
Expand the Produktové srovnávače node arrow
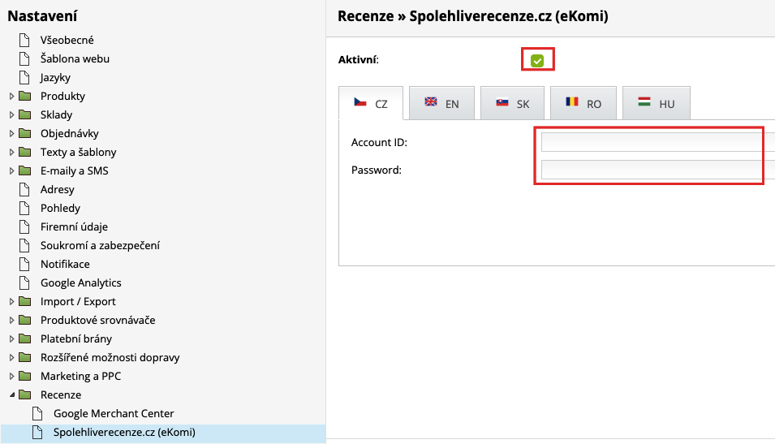click(11, 321)
